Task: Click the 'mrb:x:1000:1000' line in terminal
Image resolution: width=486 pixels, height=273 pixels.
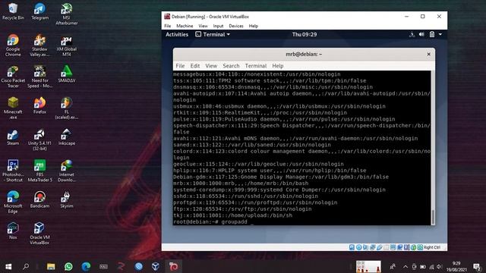Action: click(241, 184)
